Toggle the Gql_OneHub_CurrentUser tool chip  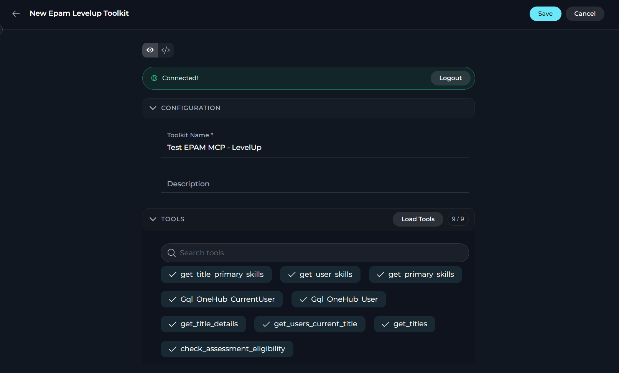tap(222, 299)
